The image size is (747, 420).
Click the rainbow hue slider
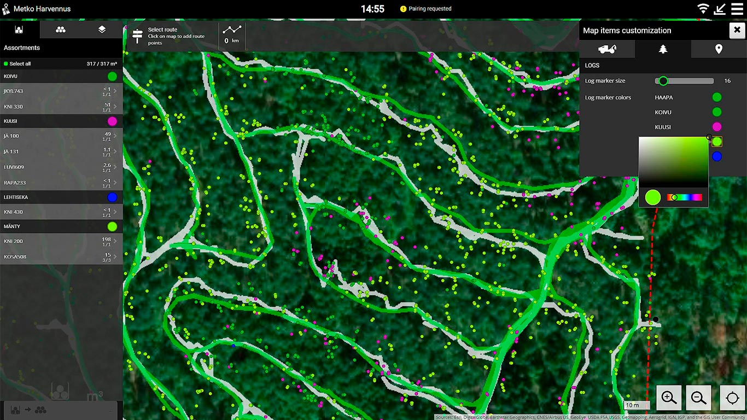[x=684, y=197]
